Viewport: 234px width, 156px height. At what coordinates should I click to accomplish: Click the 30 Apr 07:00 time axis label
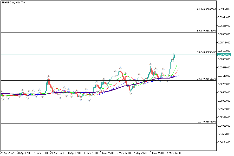pyautogui.click(x=74, y=153)
